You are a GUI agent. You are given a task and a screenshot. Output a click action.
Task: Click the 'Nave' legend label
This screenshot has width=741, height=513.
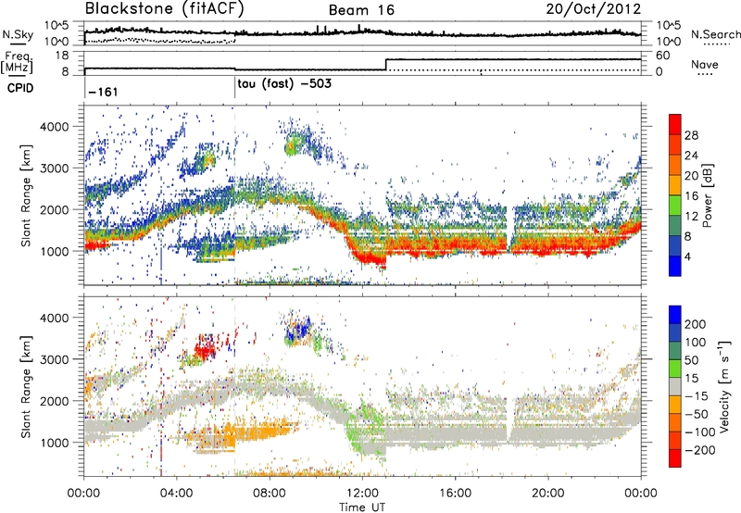click(705, 64)
